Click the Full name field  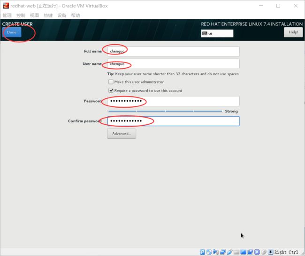(173, 51)
